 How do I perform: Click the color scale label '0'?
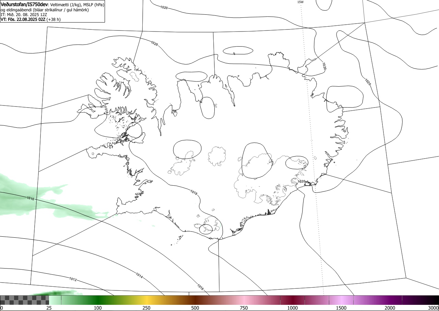point(2,308)
